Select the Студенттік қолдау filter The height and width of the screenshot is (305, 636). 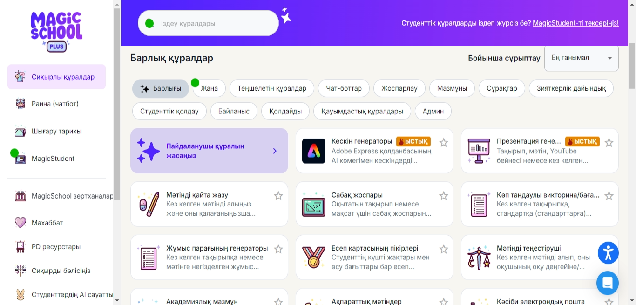click(169, 112)
